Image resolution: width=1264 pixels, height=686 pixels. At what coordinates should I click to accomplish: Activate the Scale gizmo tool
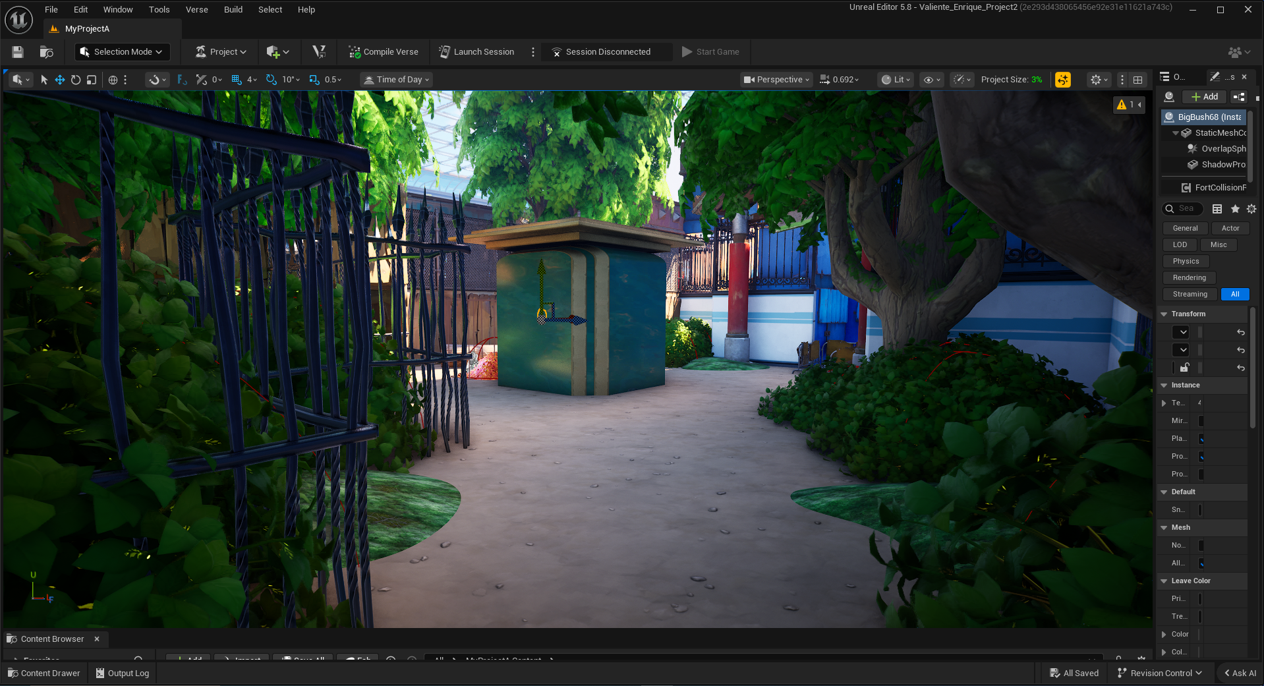pos(92,80)
